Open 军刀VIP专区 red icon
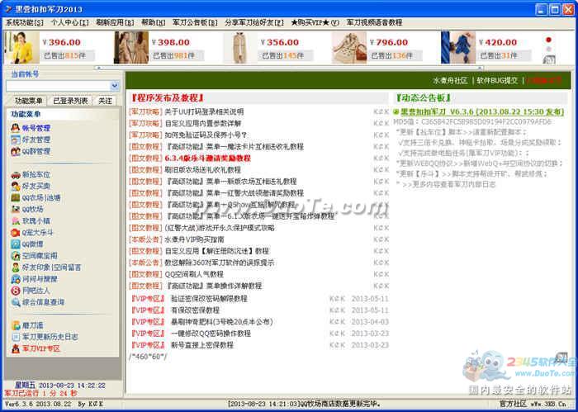 (16, 348)
